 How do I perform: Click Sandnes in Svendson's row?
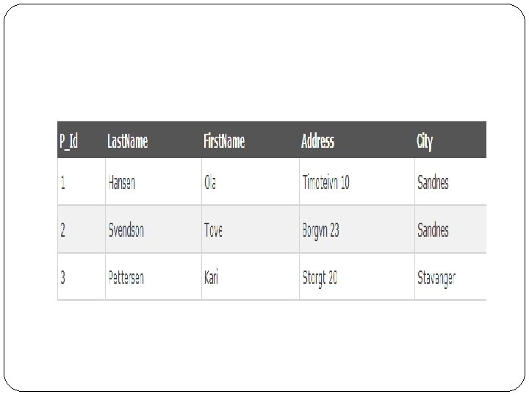tap(433, 230)
